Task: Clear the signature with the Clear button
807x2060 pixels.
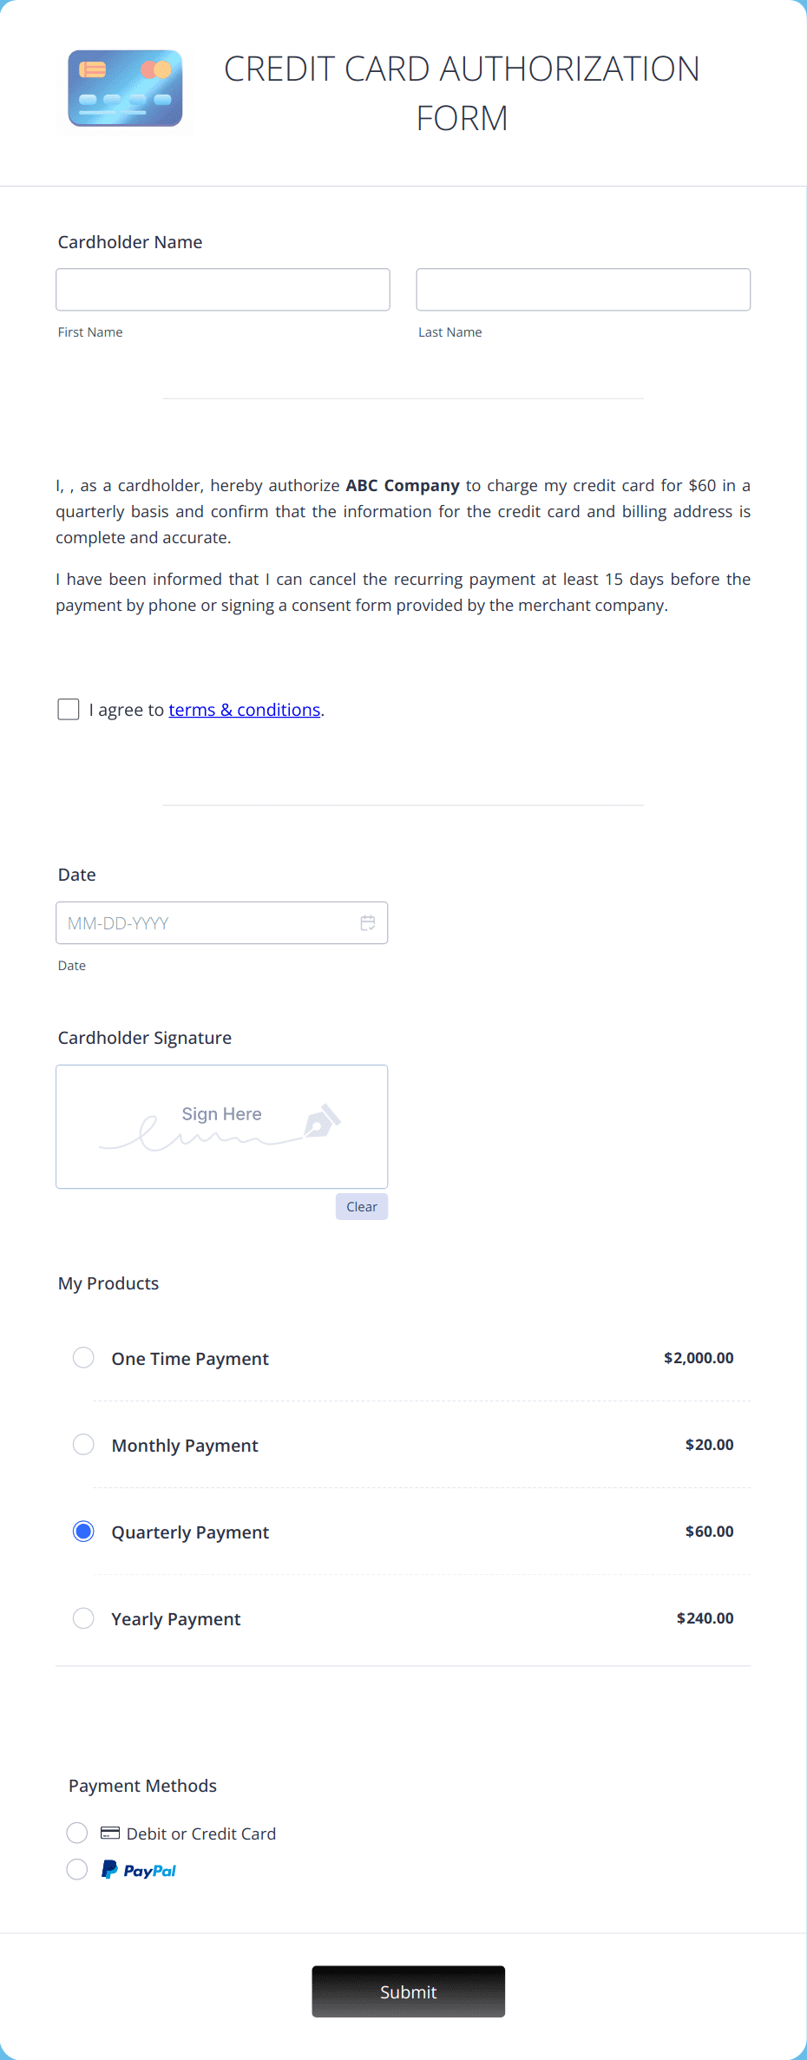Action: point(361,1206)
